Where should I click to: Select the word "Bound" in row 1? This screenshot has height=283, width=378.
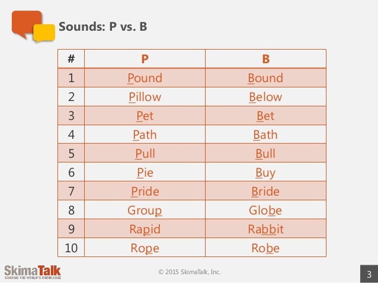265,78
